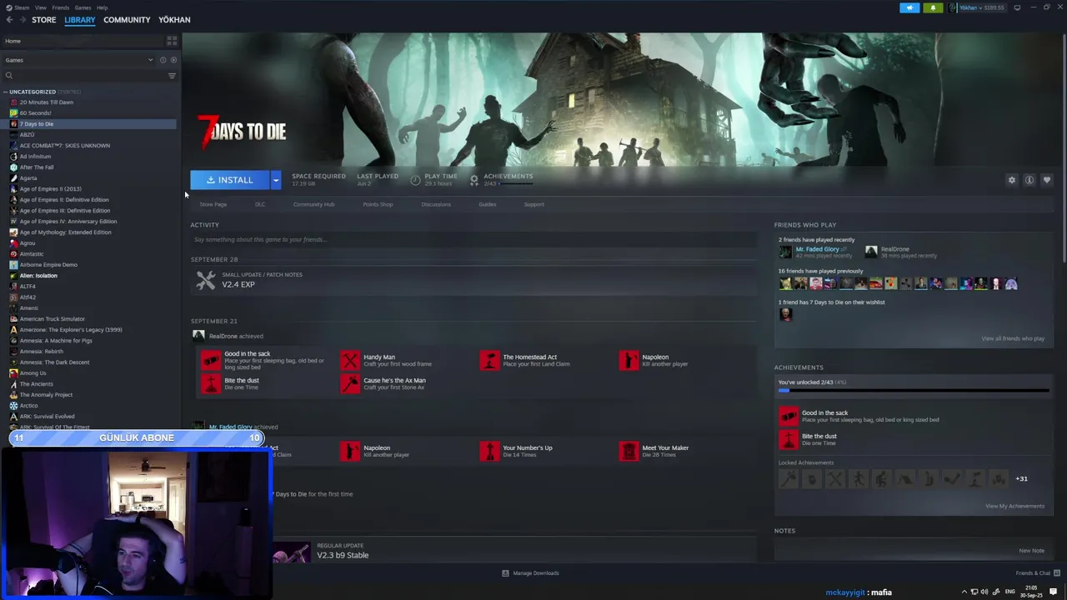Open the View menu
The image size is (1067, 600).
click(41, 7)
